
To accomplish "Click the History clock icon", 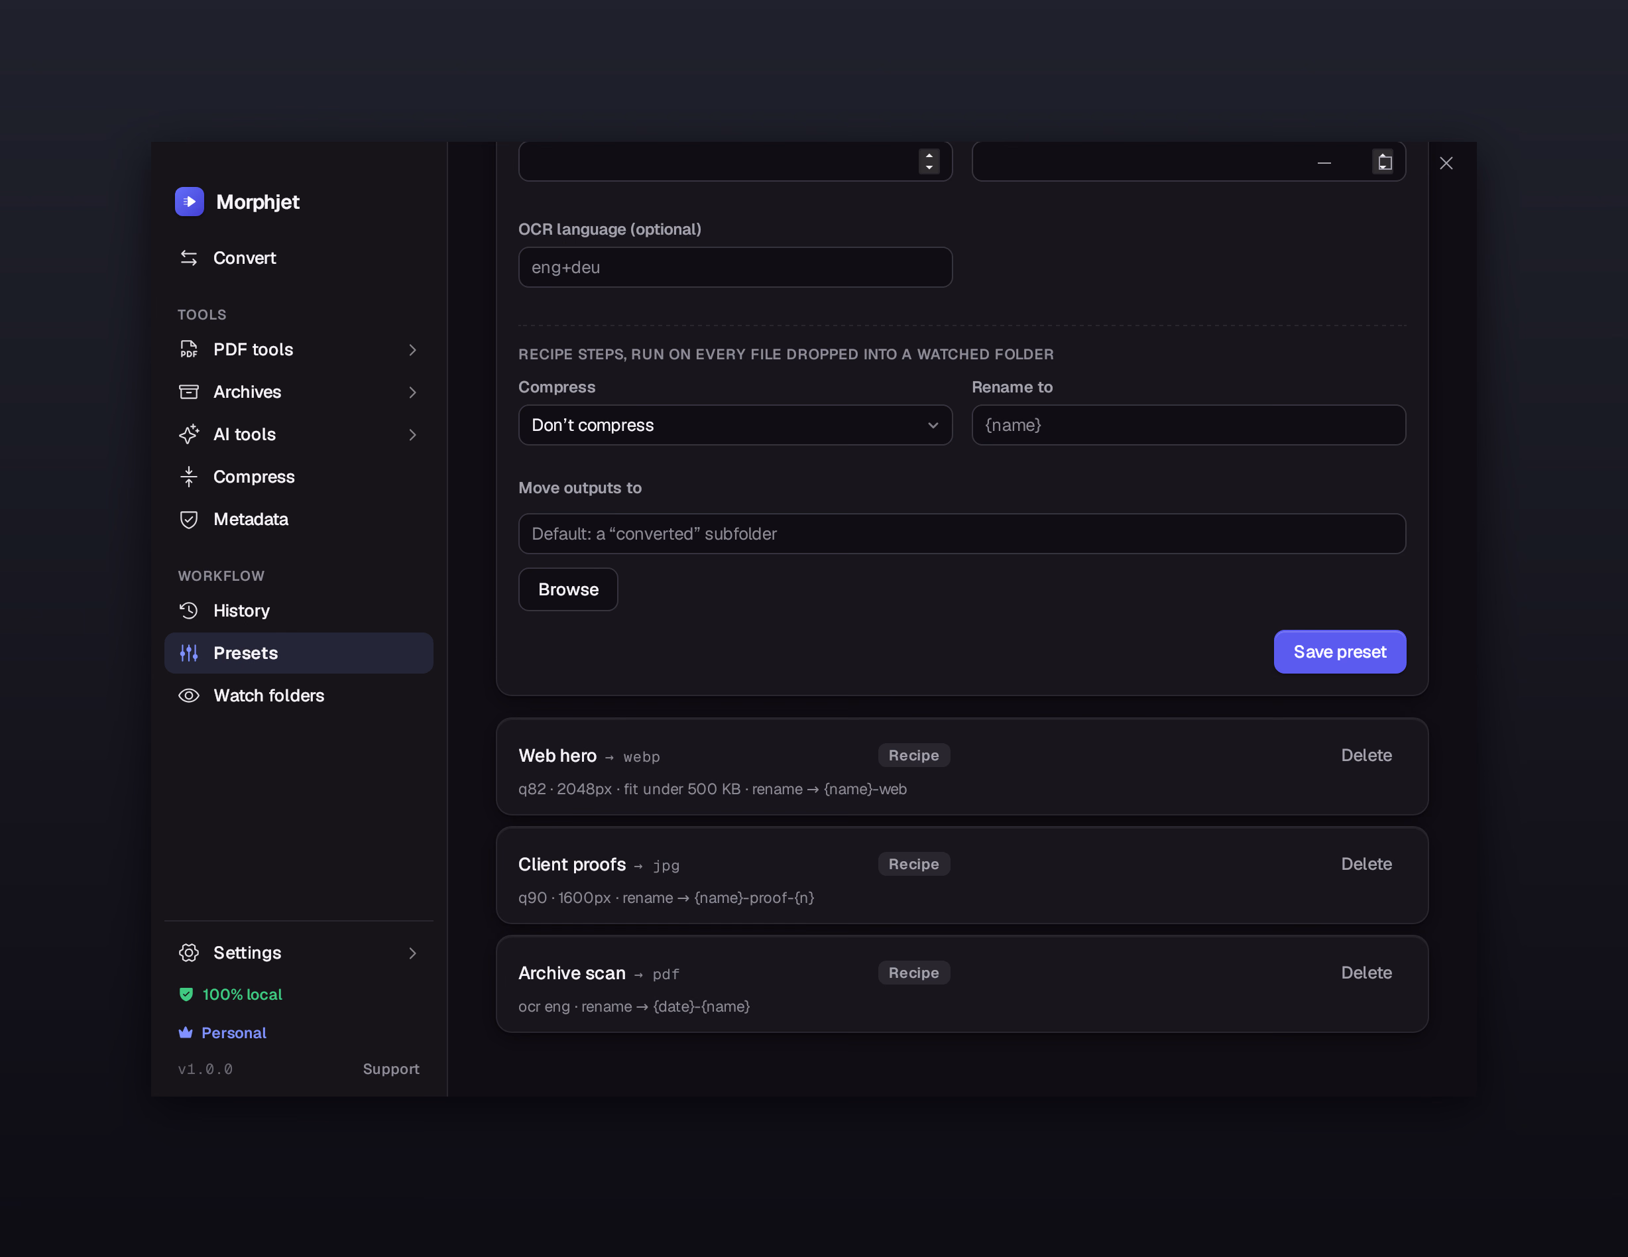I will [x=189, y=611].
